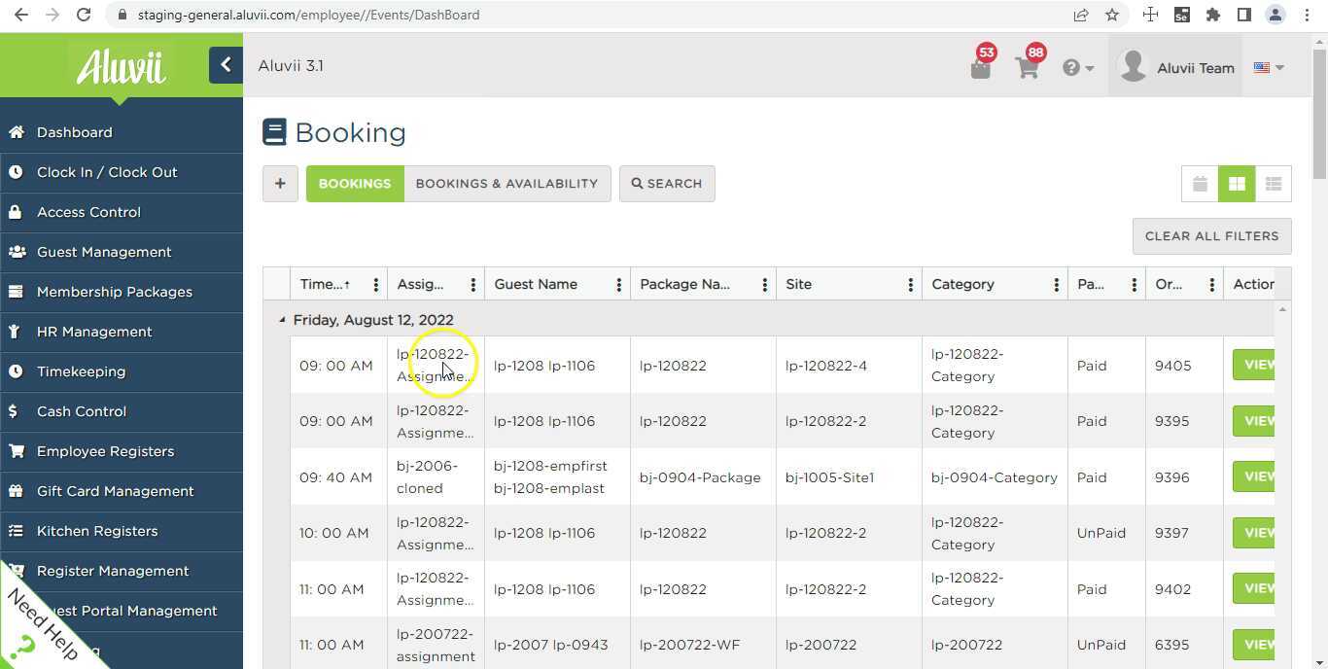Open the Guest Name column options menu
This screenshot has height=669, width=1328.
pyautogui.click(x=619, y=284)
